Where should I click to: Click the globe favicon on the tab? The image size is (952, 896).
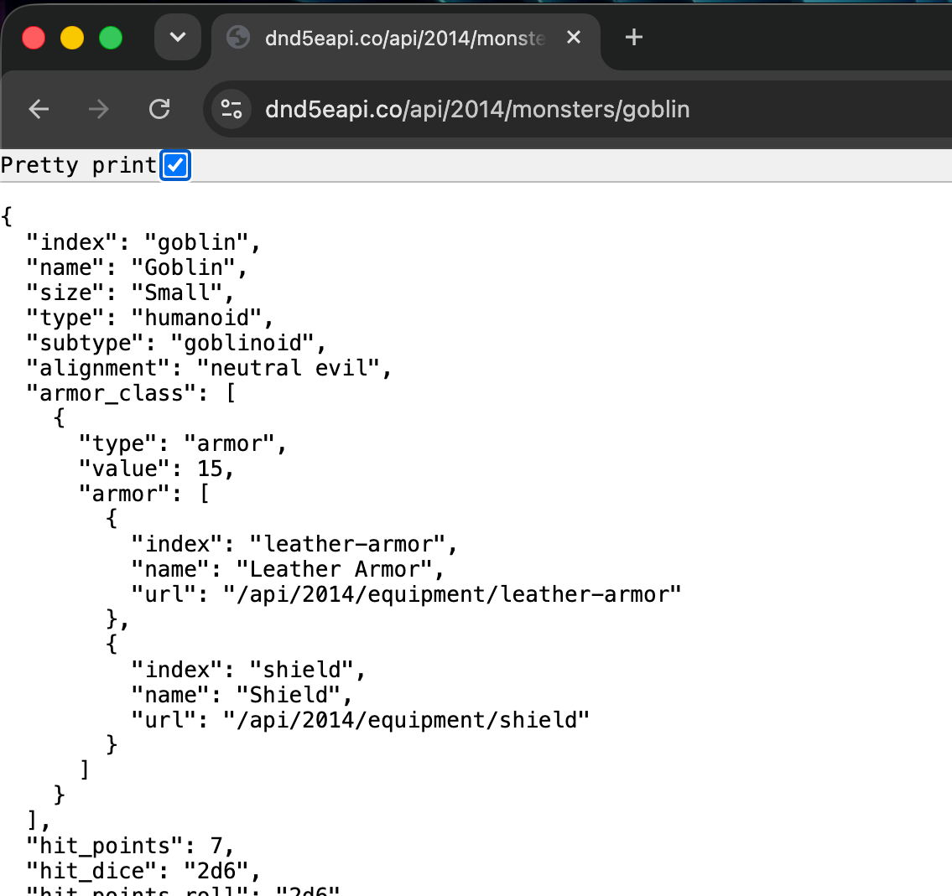pyautogui.click(x=238, y=38)
